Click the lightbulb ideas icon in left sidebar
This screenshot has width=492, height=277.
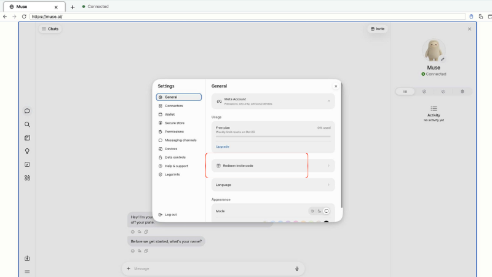27,151
